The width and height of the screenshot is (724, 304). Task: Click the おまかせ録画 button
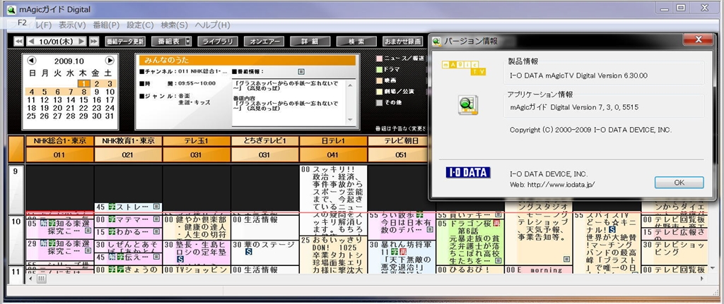coord(402,42)
